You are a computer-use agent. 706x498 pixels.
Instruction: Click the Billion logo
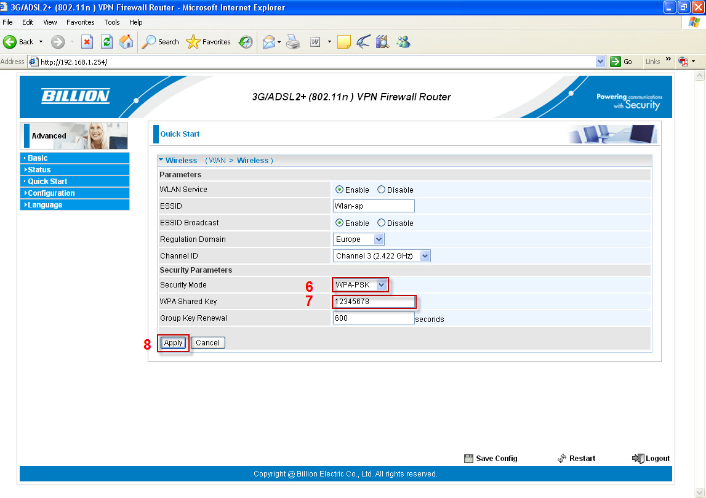(x=76, y=96)
